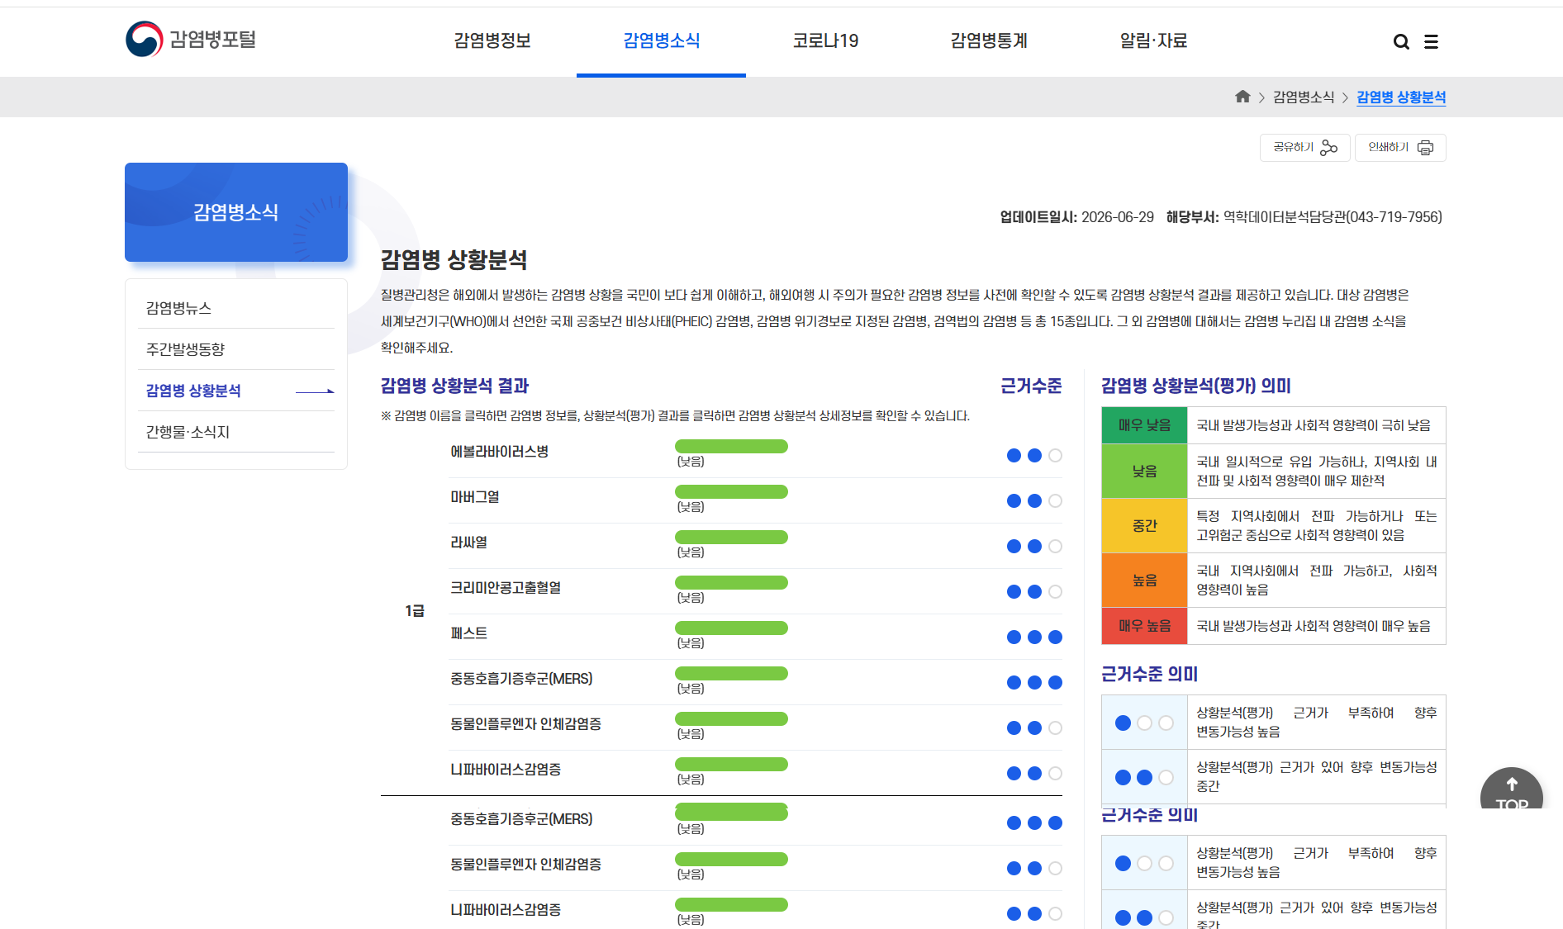
Task: Go to home via breadcrumb house icon
Action: 1242,97
